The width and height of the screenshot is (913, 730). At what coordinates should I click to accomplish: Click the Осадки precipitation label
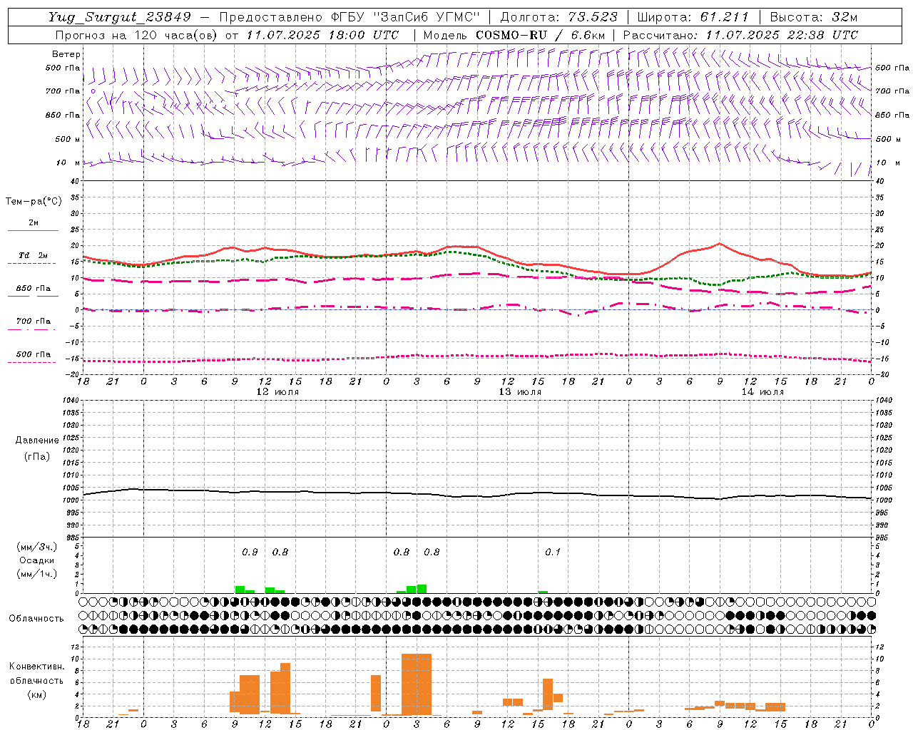[37, 560]
